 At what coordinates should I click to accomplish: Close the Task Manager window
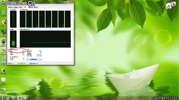72,2
